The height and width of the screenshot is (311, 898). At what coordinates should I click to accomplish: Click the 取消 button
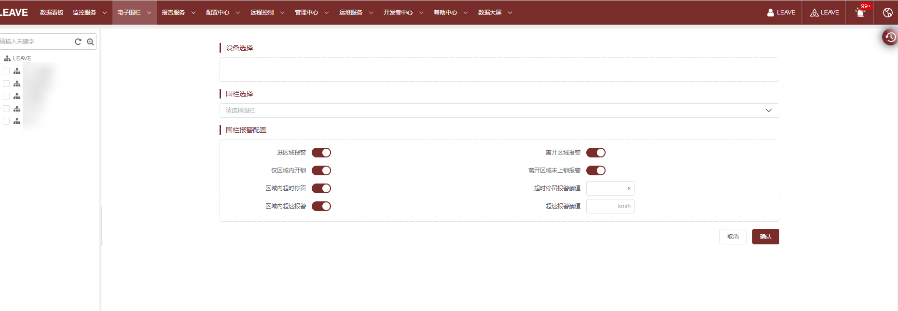[x=732, y=237]
